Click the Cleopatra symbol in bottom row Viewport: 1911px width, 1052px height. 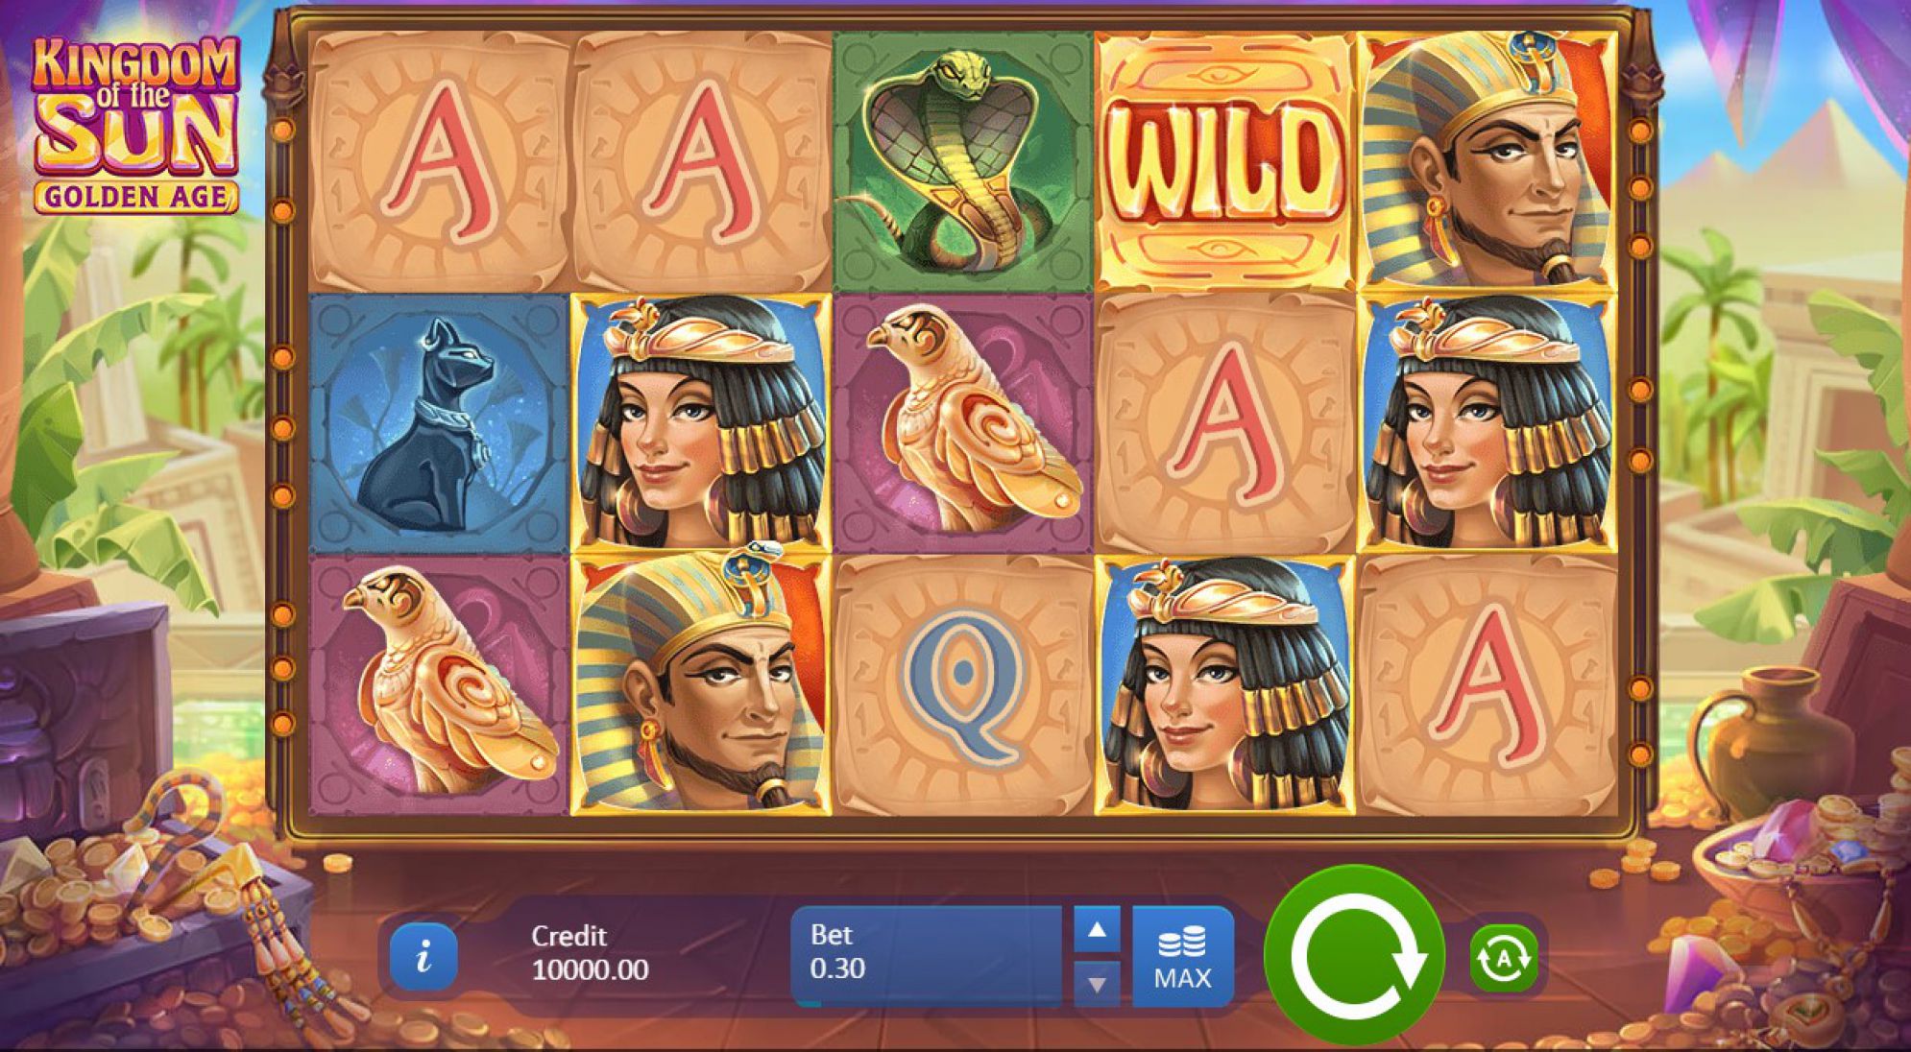[x=1224, y=684]
